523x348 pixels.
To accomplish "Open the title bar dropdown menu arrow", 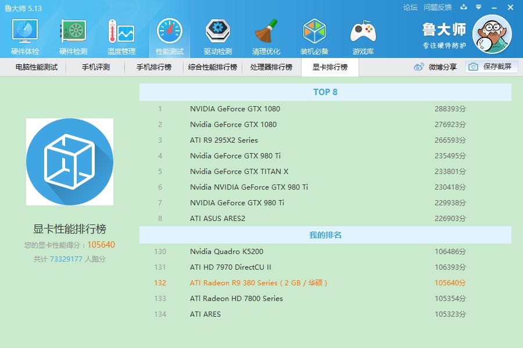I will (478, 7).
